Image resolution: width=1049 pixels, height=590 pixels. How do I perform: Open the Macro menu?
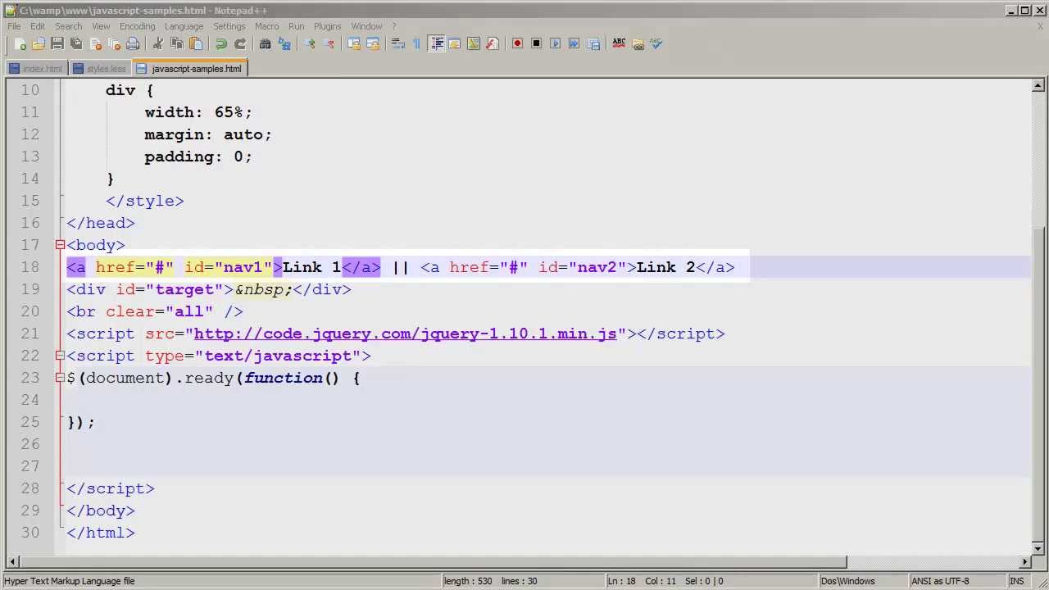coord(266,26)
